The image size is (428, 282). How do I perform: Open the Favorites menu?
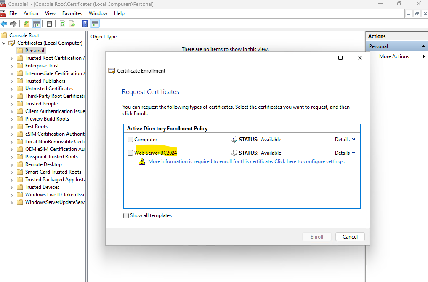tap(72, 13)
